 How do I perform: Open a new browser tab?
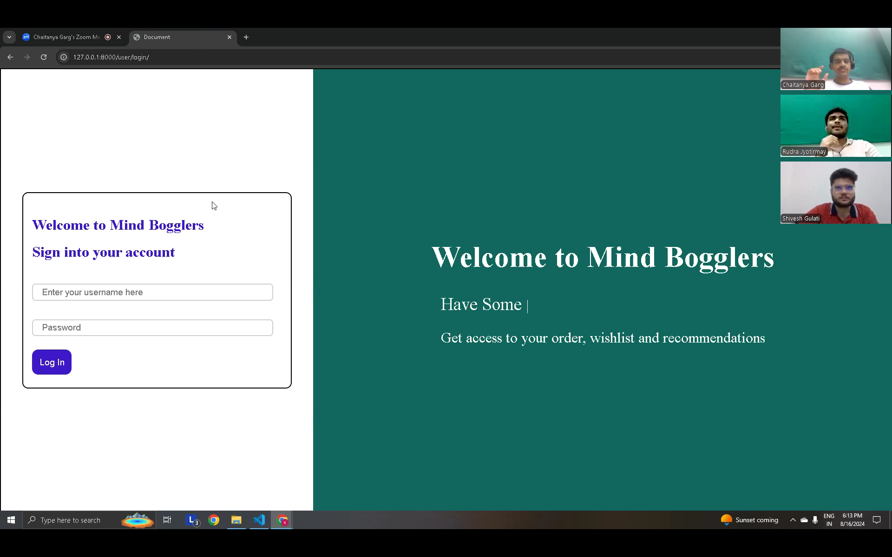click(x=246, y=37)
